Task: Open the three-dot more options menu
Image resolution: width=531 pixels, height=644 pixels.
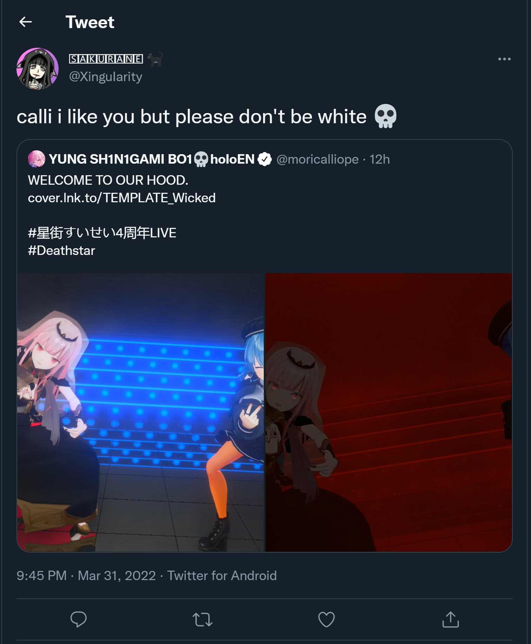Action: [504, 59]
